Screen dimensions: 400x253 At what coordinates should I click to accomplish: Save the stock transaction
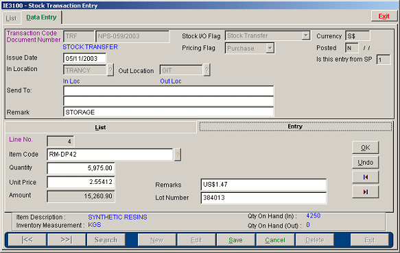pos(235,240)
